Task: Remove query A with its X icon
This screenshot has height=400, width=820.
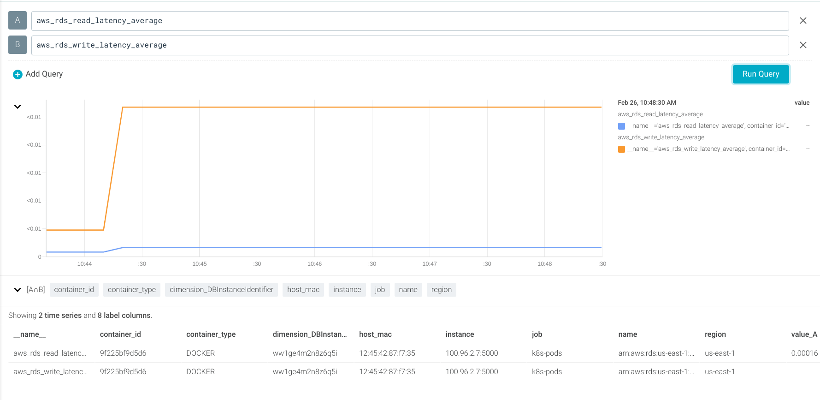Action: [x=803, y=21]
